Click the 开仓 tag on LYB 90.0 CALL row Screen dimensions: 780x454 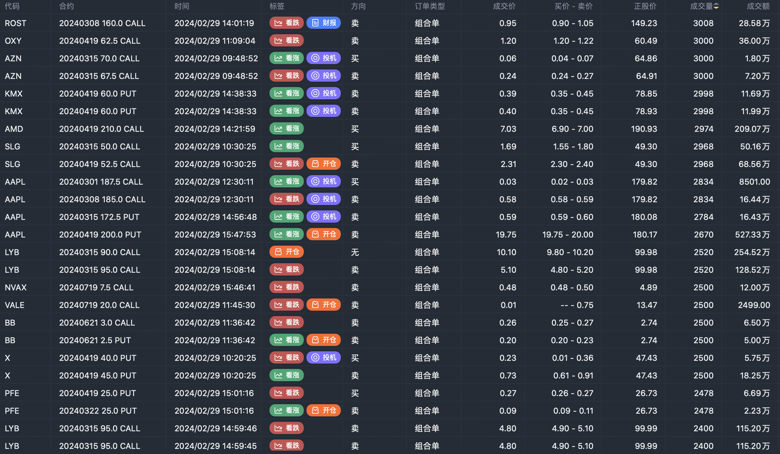click(286, 252)
